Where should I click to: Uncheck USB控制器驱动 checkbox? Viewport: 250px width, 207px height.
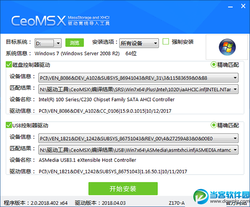pos(9,125)
